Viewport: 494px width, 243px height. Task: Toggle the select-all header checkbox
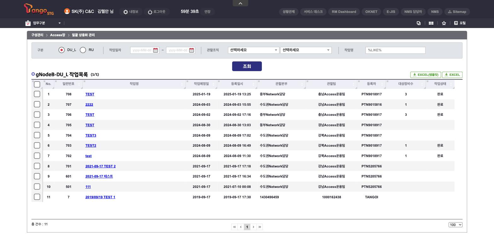37,84
